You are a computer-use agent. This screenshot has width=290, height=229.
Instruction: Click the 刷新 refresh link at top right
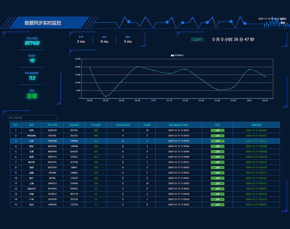coord(283,23)
